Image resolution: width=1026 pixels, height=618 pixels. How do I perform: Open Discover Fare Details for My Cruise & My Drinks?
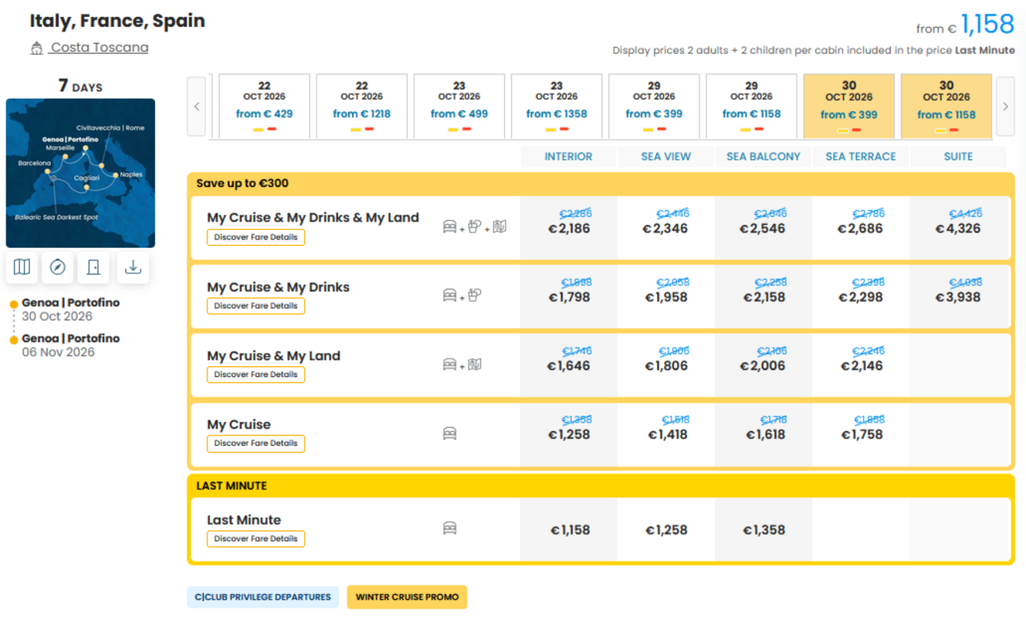click(256, 306)
